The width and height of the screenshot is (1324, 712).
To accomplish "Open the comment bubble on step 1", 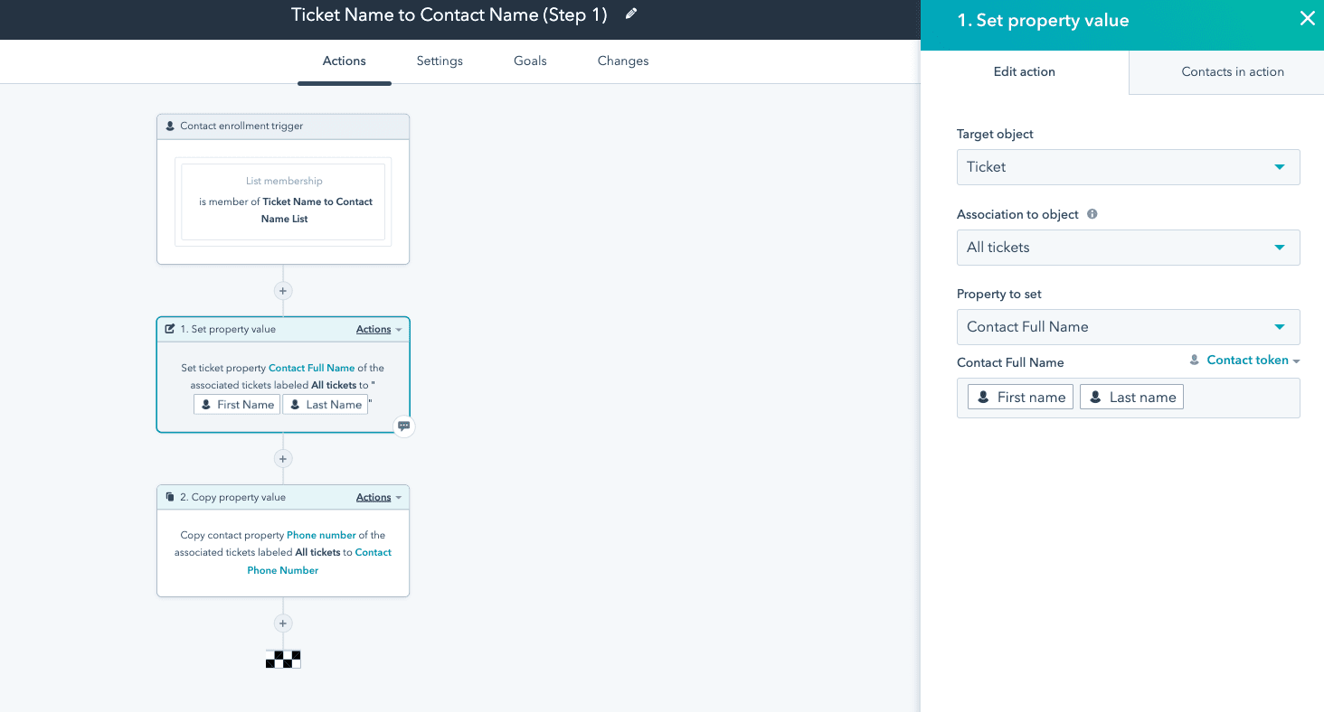I will tap(404, 426).
